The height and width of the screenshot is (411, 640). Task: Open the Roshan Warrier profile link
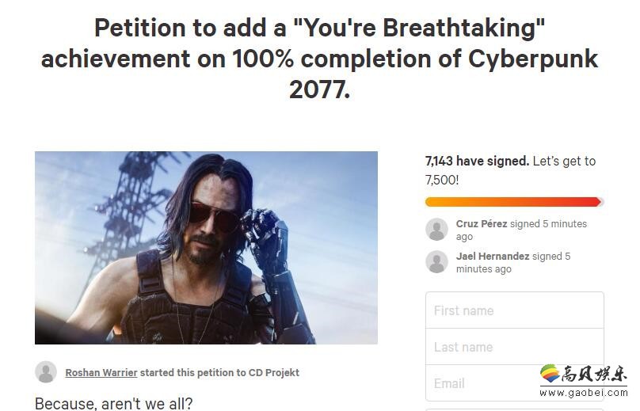(101, 372)
